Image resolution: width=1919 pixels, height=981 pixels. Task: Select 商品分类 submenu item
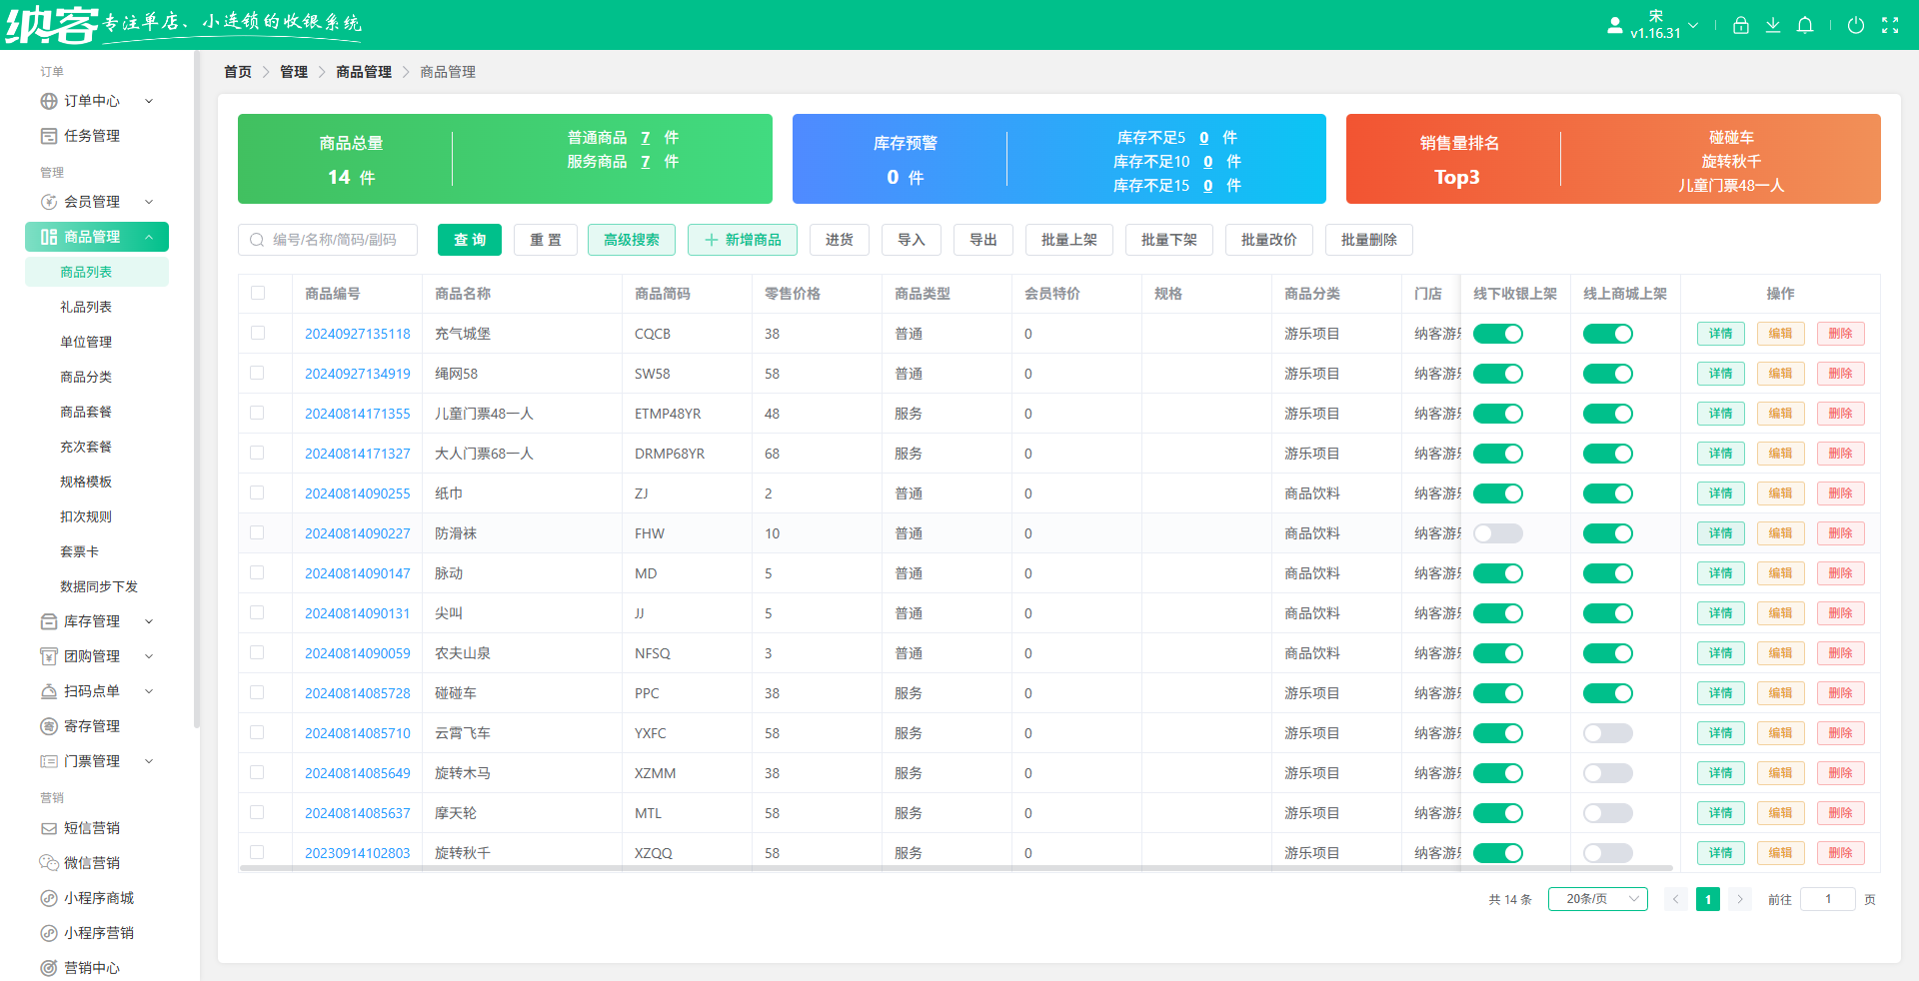point(86,377)
